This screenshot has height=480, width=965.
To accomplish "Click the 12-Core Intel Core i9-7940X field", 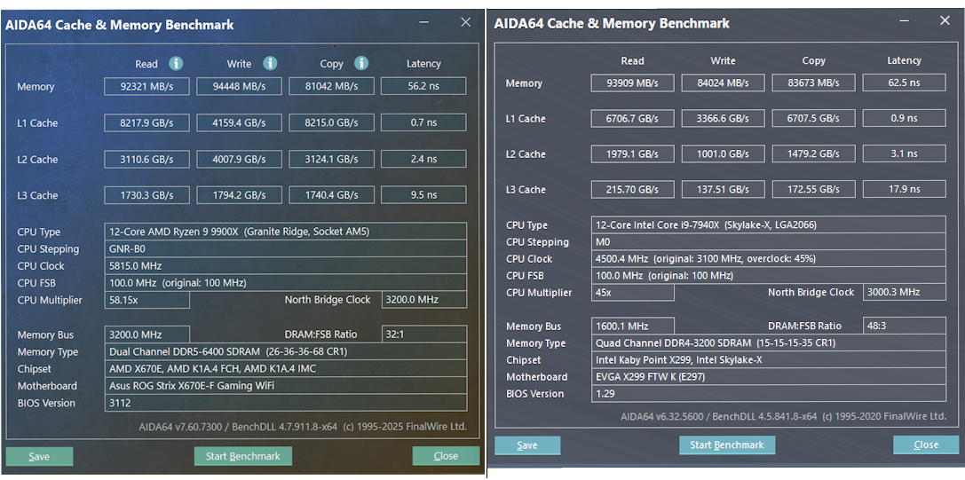I will click(769, 225).
